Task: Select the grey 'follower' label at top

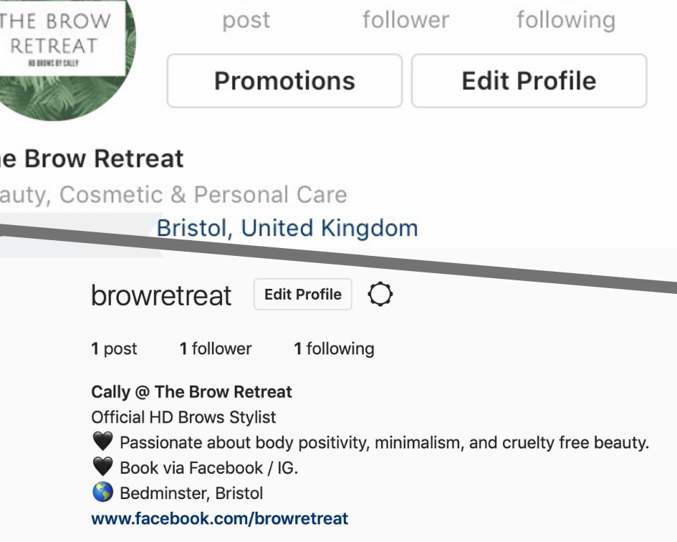Action: coord(406,20)
